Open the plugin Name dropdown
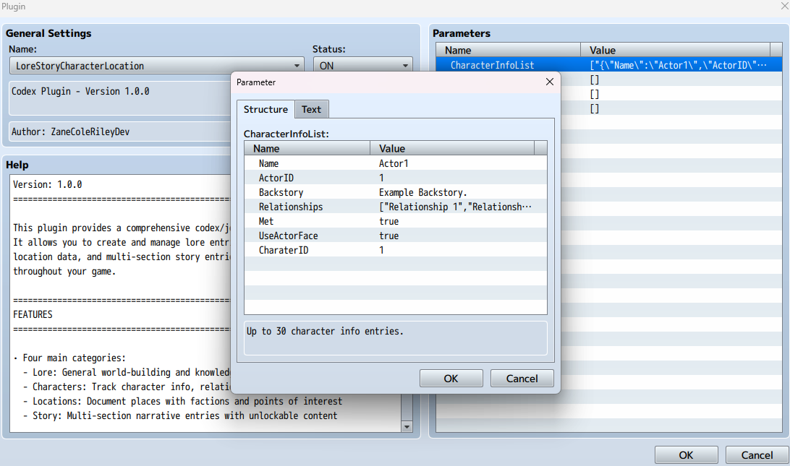Screen dimensions: 790x466 pos(157,66)
